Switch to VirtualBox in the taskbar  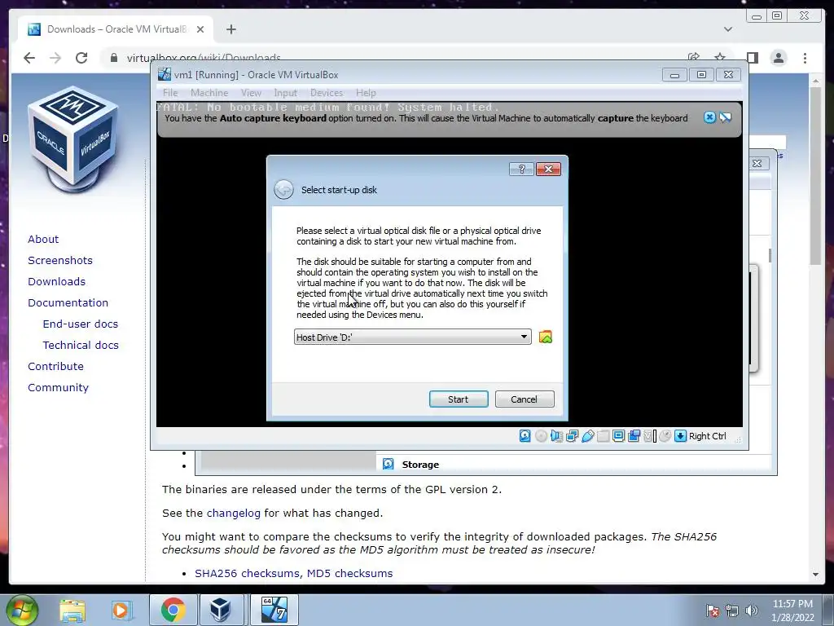(x=220, y=610)
